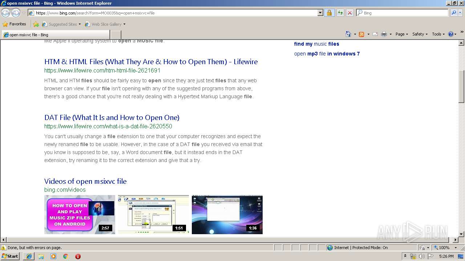
Task: Expand Suggested Sites dropdown
Action: (x=80, y=24)
